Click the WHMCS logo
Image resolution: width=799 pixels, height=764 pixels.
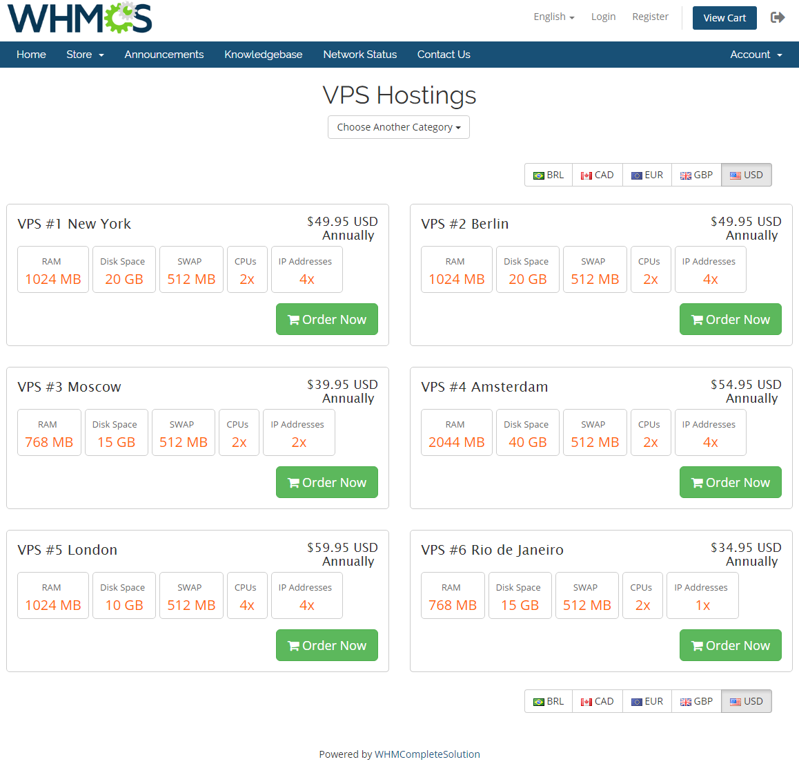79,18
